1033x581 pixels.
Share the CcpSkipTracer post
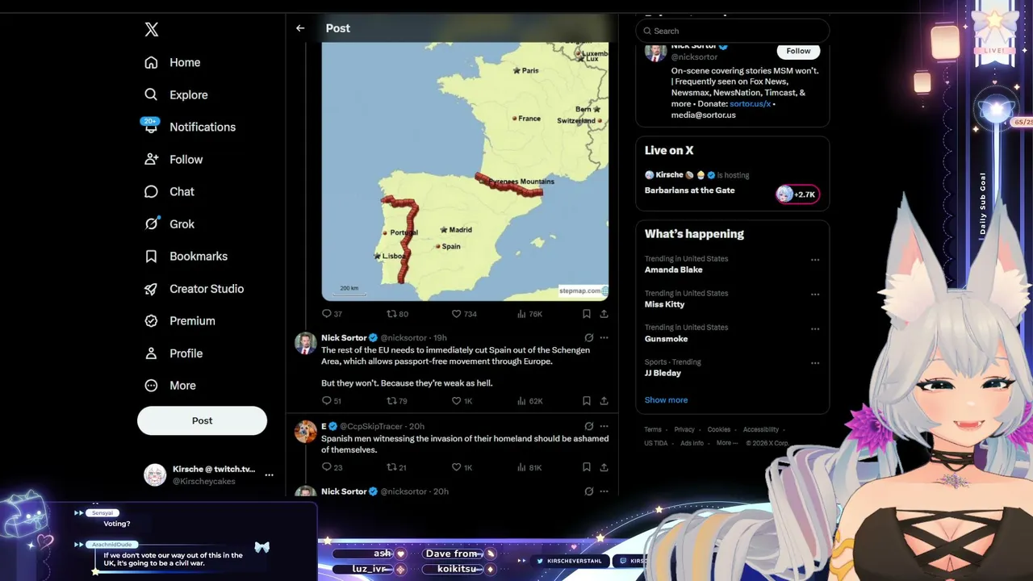pyautogui.click(x=604, y=467)
